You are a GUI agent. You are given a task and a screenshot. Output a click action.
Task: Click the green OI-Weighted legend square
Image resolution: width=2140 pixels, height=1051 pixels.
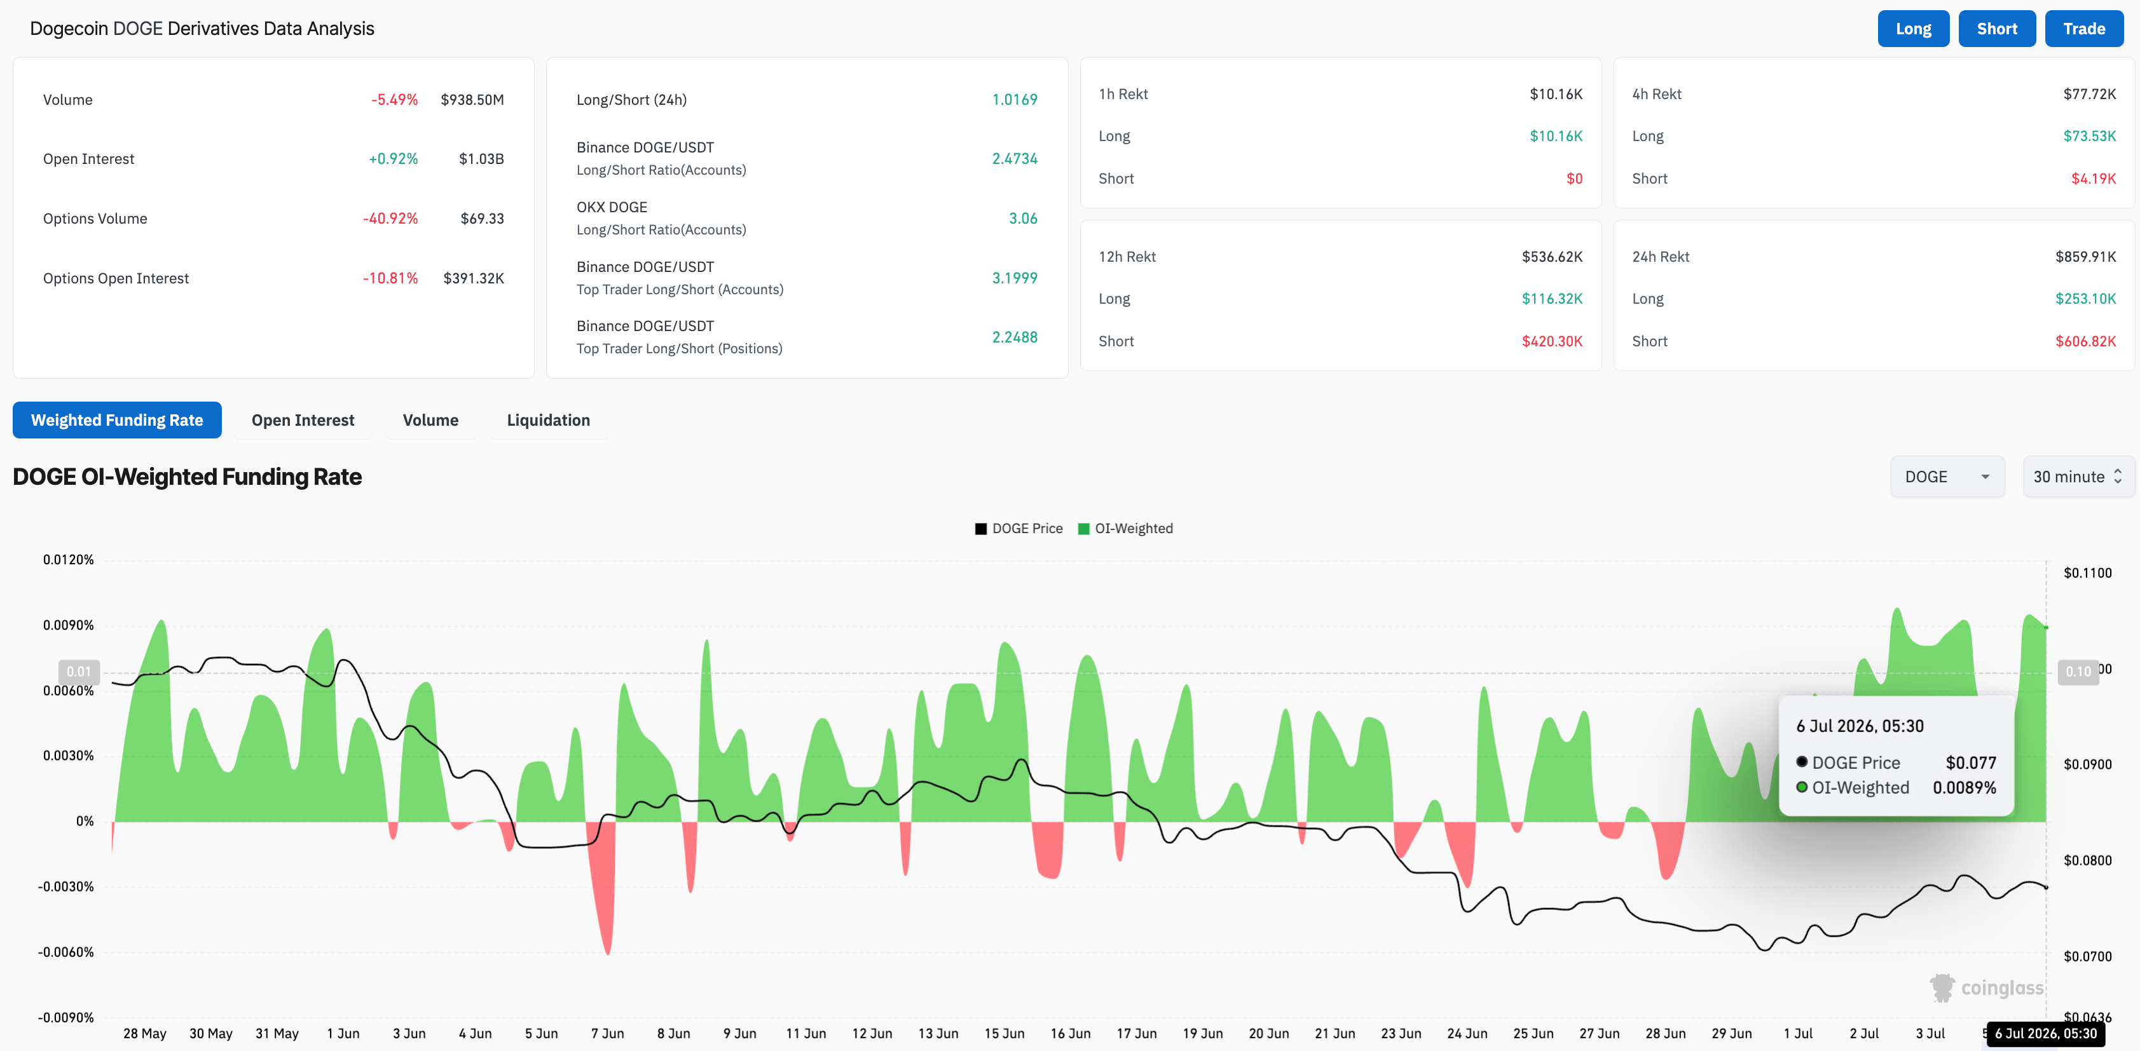coord(1083,529)
